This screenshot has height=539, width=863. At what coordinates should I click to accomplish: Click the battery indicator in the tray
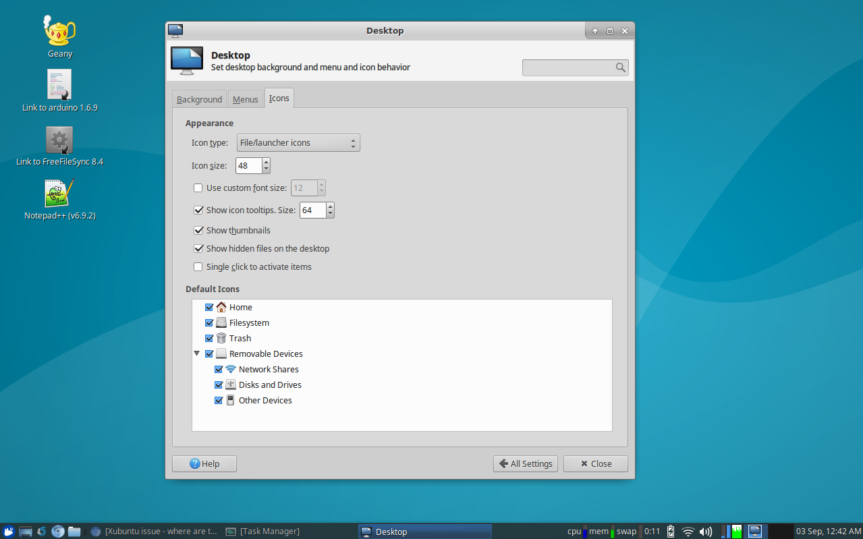(670, 531)
